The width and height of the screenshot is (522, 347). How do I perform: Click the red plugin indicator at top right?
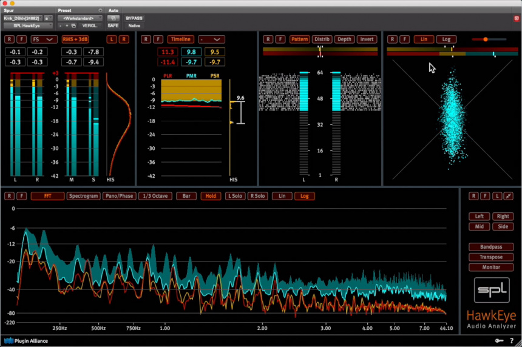pyautogui.click(x=516, y=18)
